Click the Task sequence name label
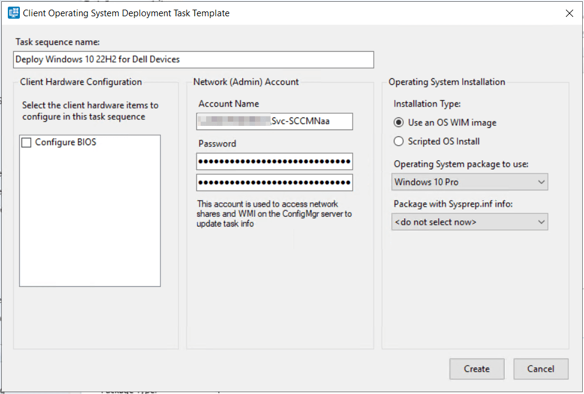The image size is (584, 394). coord(57,42)
